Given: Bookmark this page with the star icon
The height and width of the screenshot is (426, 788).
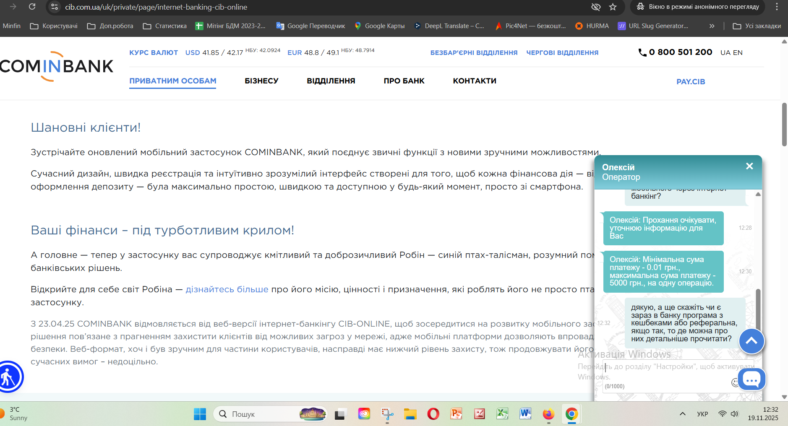Looking at the screenshot, I should click(x=613, y=7).
